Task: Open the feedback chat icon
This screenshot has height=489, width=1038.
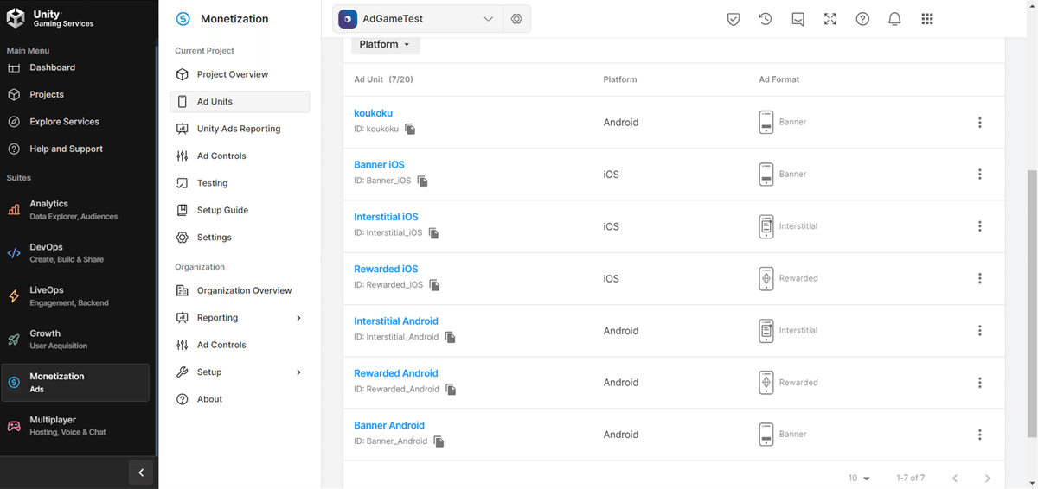Action: tap(798, 19)
